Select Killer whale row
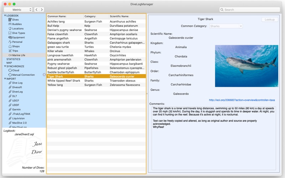Image resolution: width=285 pixels, height=178 pixels. click(x=96, y=51)
